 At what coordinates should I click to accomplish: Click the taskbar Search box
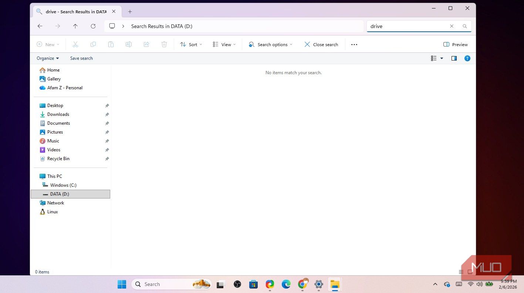click(x=172, y=284)
